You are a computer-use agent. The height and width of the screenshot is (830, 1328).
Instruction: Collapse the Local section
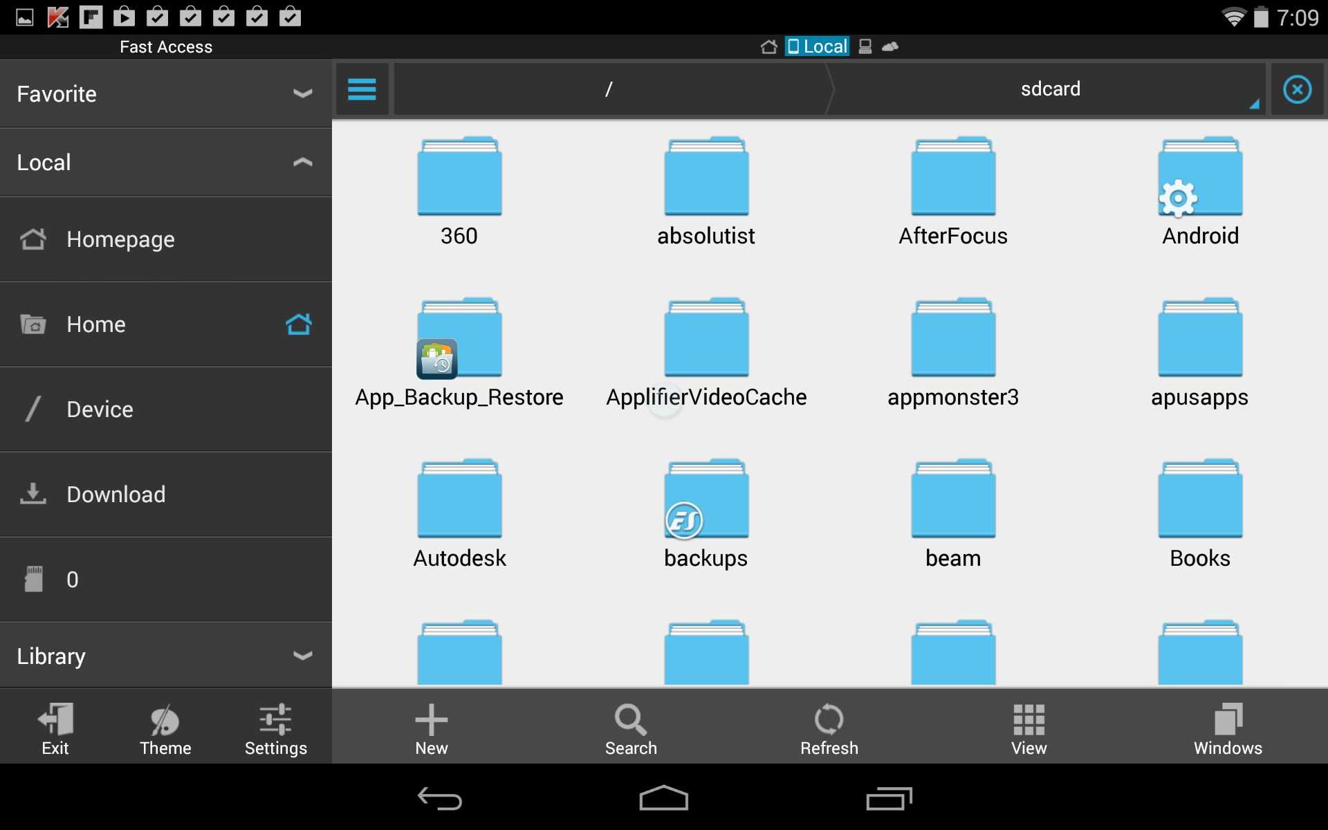point(302,163)
